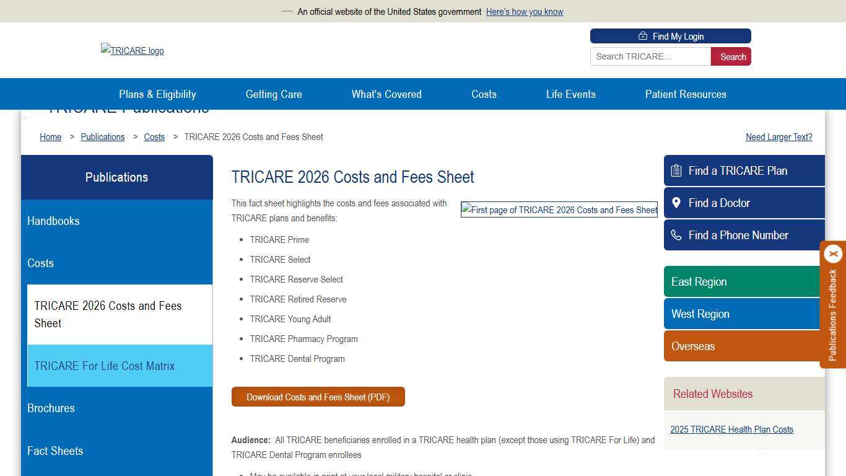Open the Getting Care dropdown

click(274, 94)
